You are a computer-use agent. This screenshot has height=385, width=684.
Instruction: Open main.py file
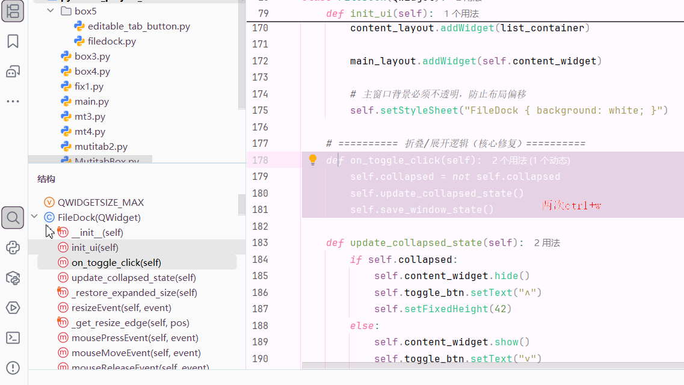click(91, 101)
